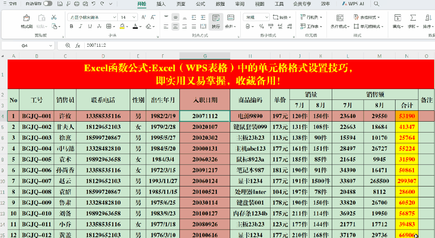This screenshot has height=238, width=435.
Task: Select cell containing phone number 18599720867 in row 6
Action: (x=103, y=138)
